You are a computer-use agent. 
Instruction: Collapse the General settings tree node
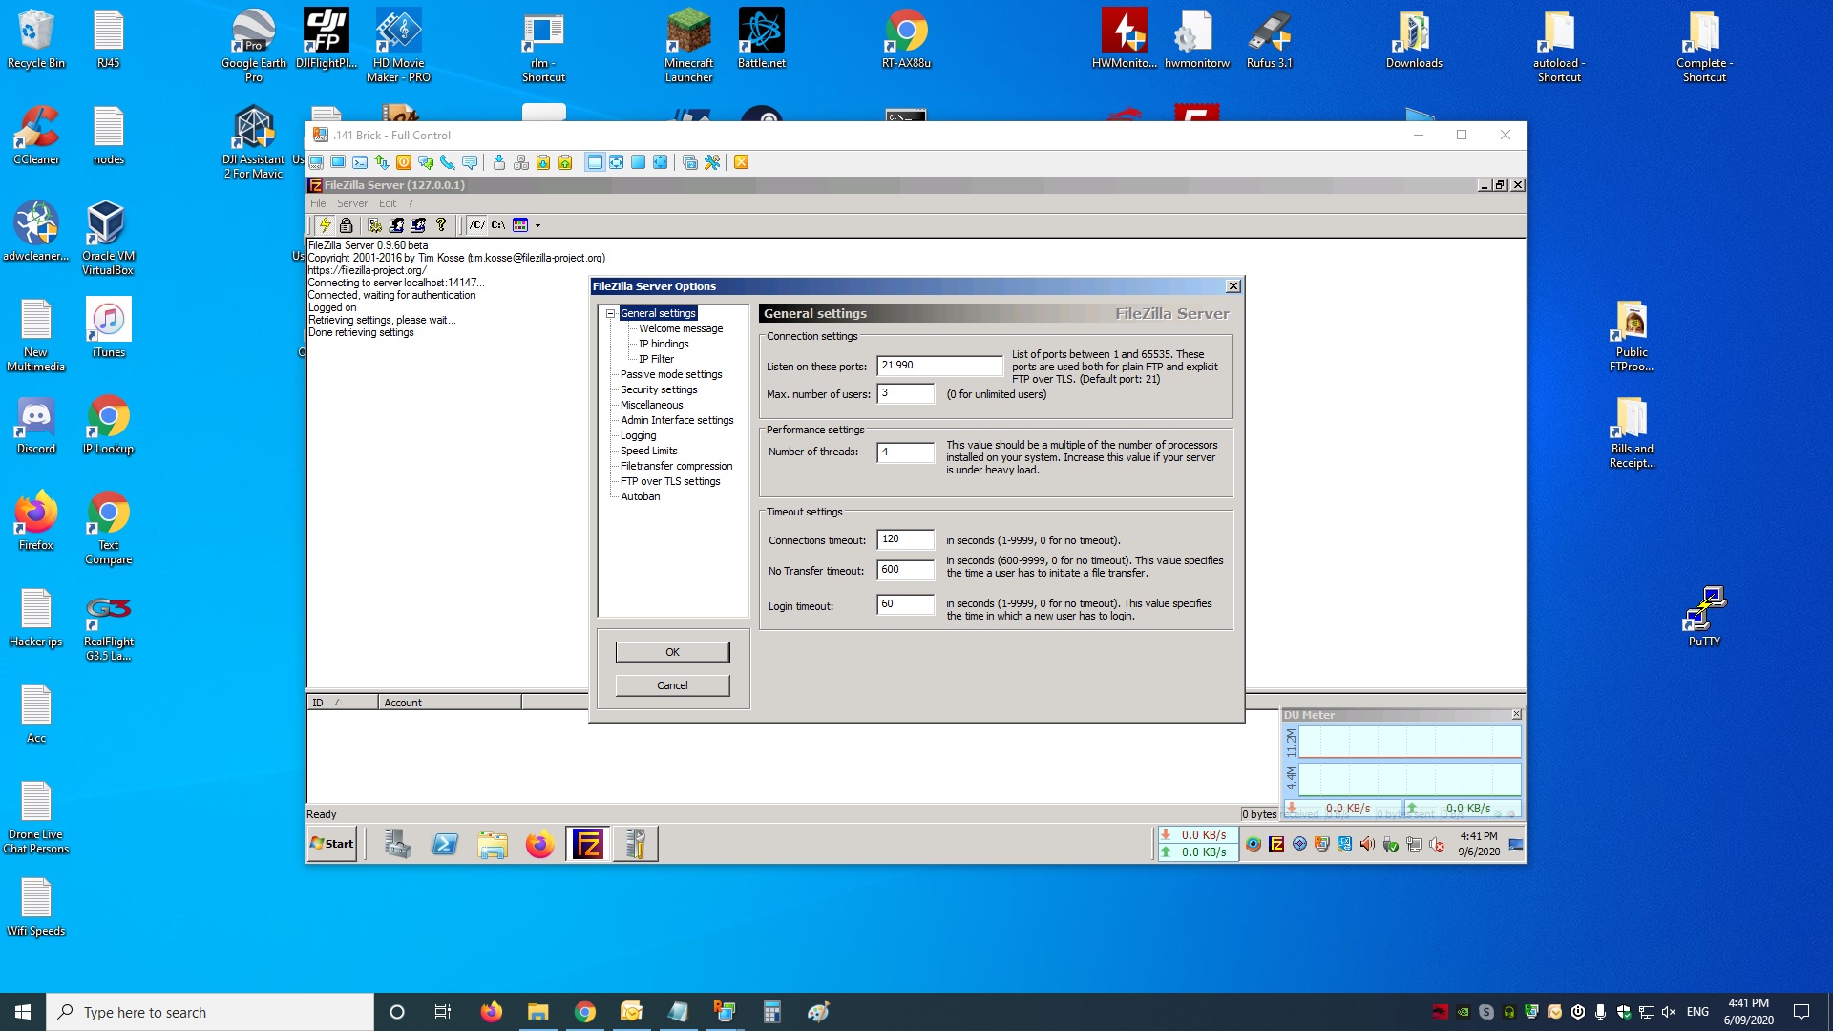(x=611, y=313)
